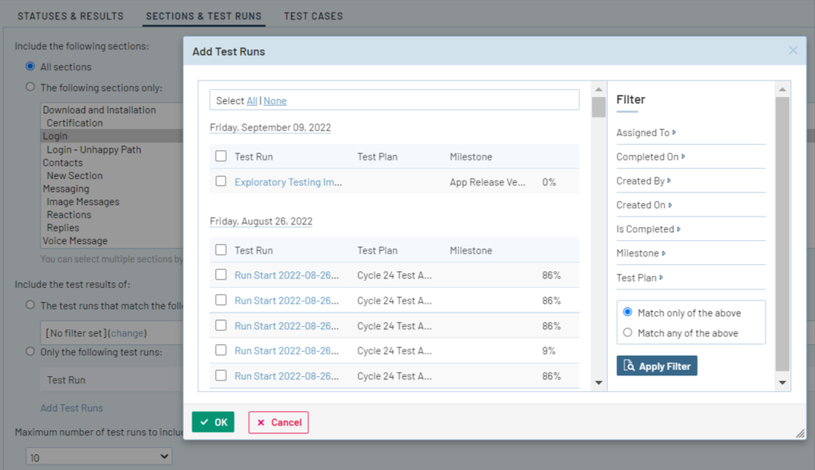Select 'Match only of the above' option

[628, 313]
